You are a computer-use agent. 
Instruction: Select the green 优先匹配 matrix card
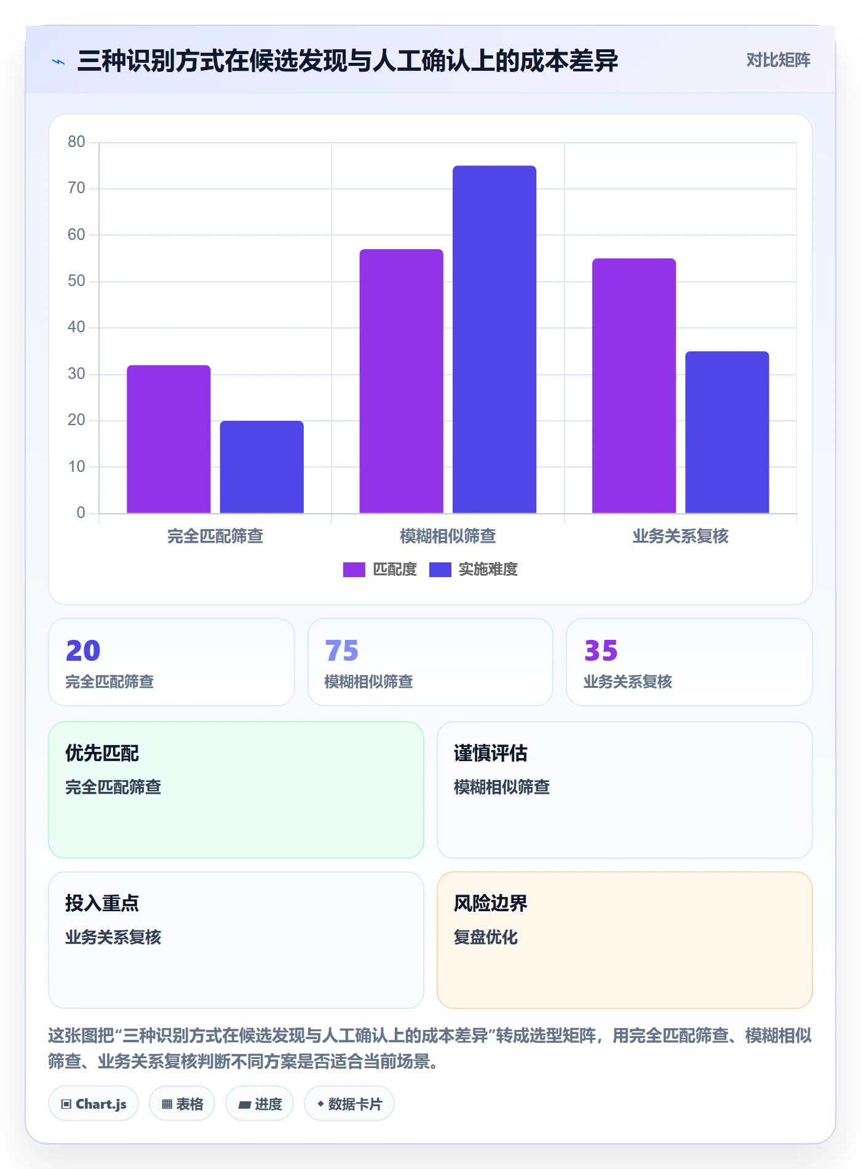pos(236,790)
